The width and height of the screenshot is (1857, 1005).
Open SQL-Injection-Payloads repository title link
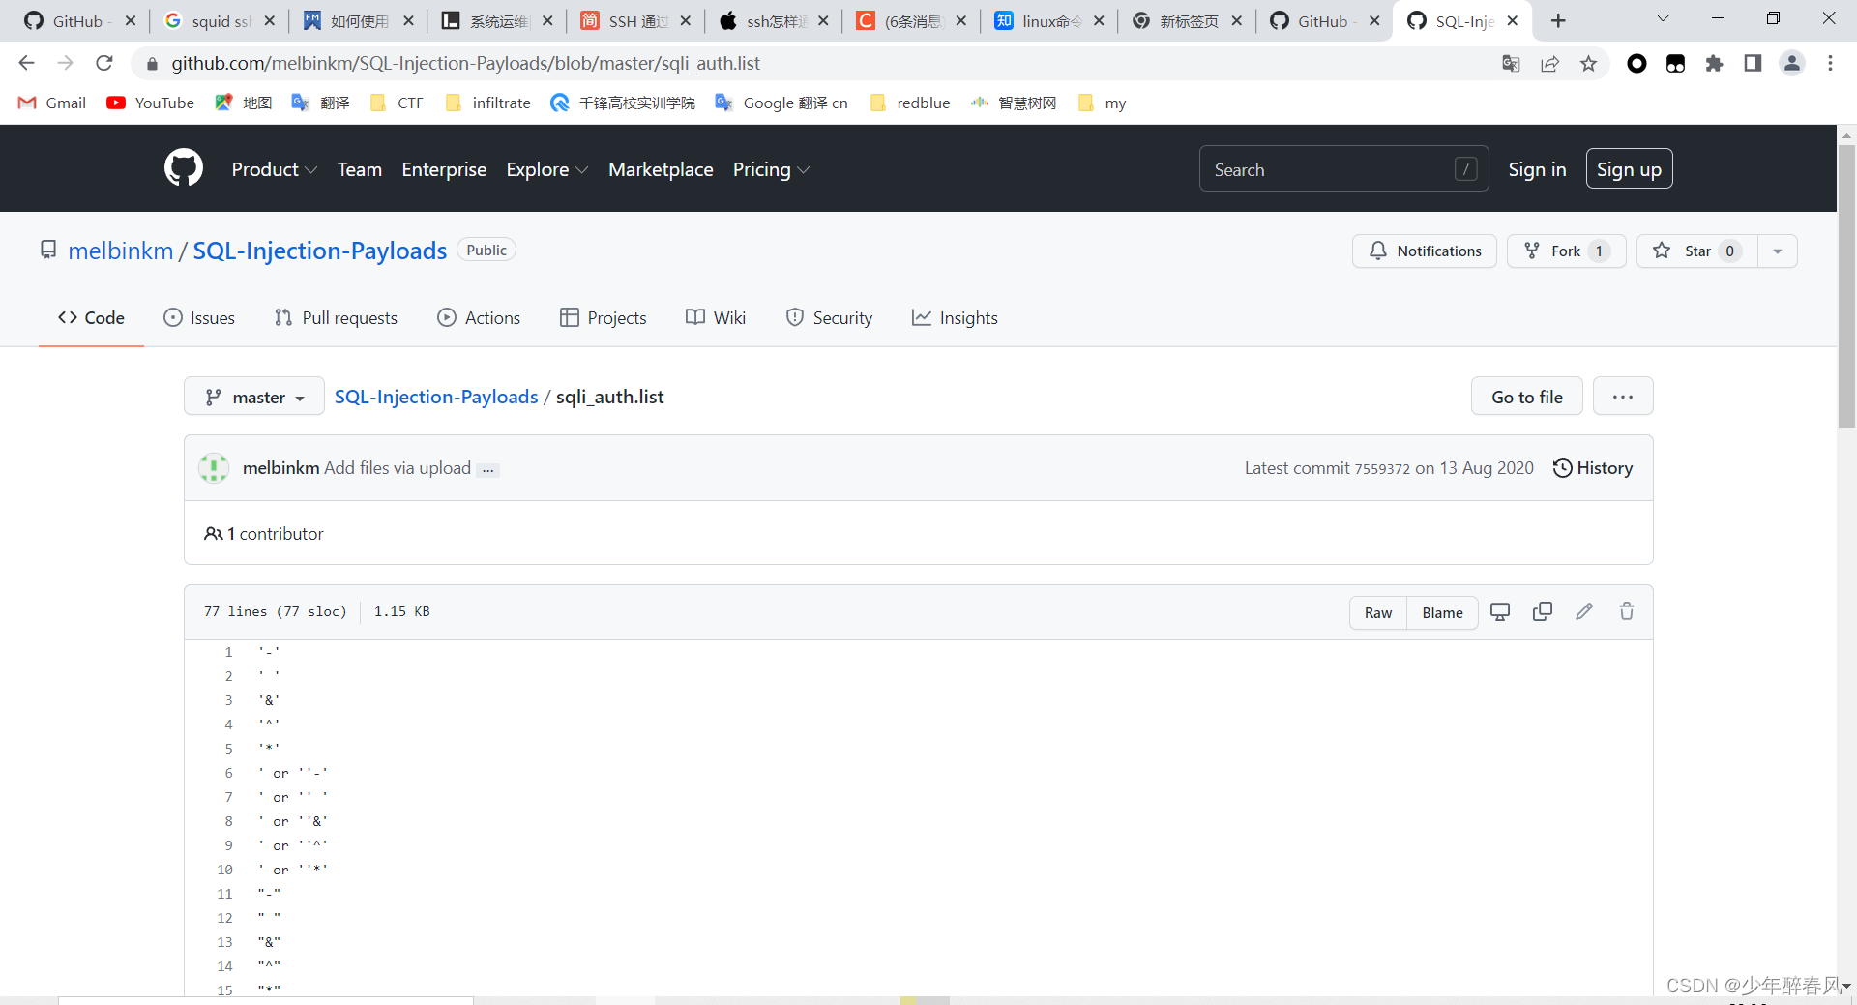tap(319, 251)
